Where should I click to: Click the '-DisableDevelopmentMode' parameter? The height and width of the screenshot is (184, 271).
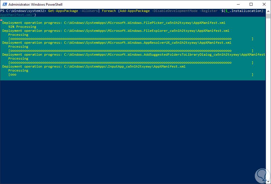click(174, 11)
